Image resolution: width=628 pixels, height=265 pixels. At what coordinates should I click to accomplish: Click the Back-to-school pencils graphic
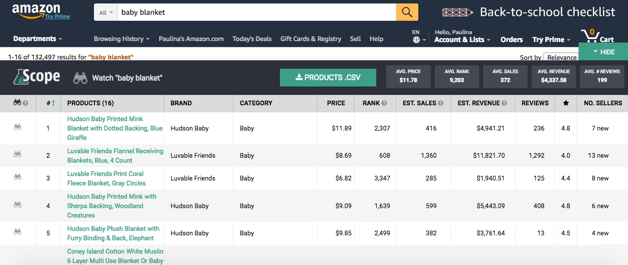coord(458,12)
